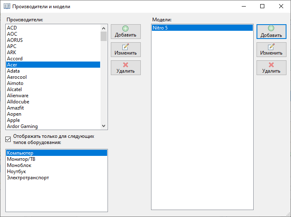291x217 pixels.
Task: Choose Alldocube in the list
Action: [x=53, y=102]
